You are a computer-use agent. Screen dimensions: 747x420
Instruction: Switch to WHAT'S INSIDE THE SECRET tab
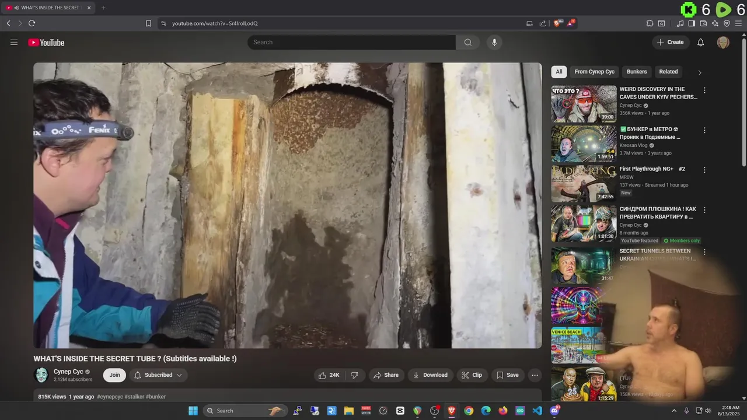pos(48,8)
